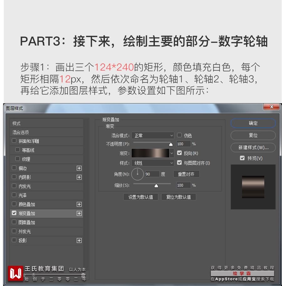Enable the 光泽 checkbox
The height and width of the screenshot is (286, 282).
pyautogui.click(x=14, y=195)
